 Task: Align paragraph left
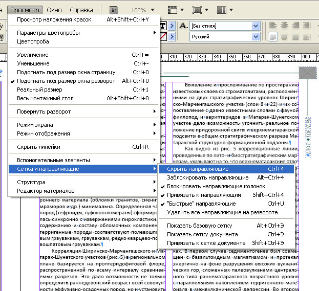[x=273, y=26]
